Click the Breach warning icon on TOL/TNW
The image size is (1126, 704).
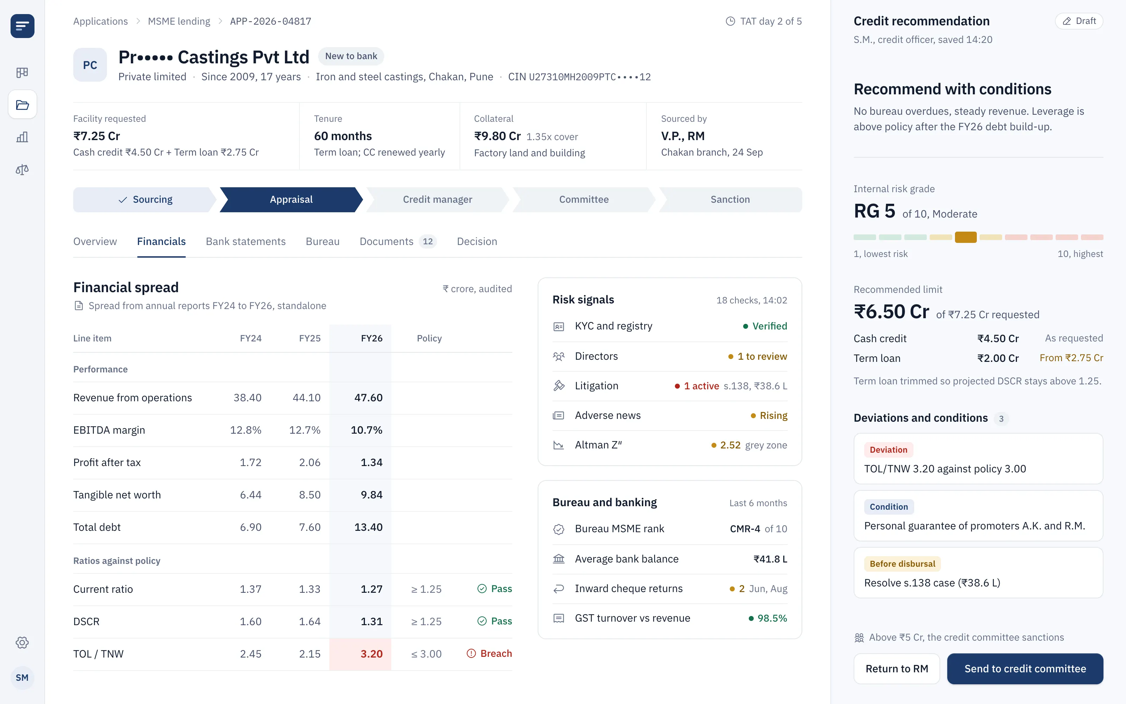click(x=471, y=654)
